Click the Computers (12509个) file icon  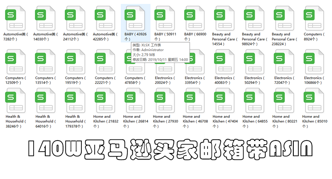point(15,62)
